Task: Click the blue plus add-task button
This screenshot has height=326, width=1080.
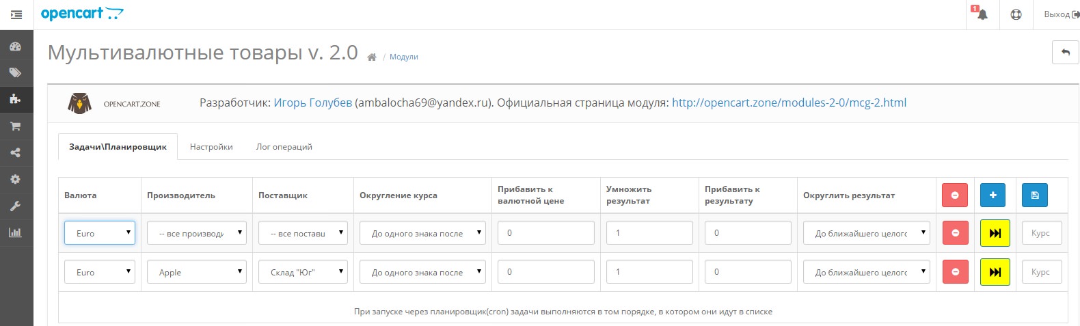Action: pyautogui.click(x=993, y=195)
